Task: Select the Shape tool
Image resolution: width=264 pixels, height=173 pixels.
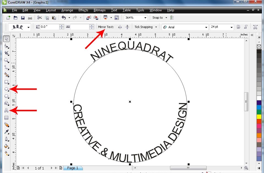Action: point(7,46)
